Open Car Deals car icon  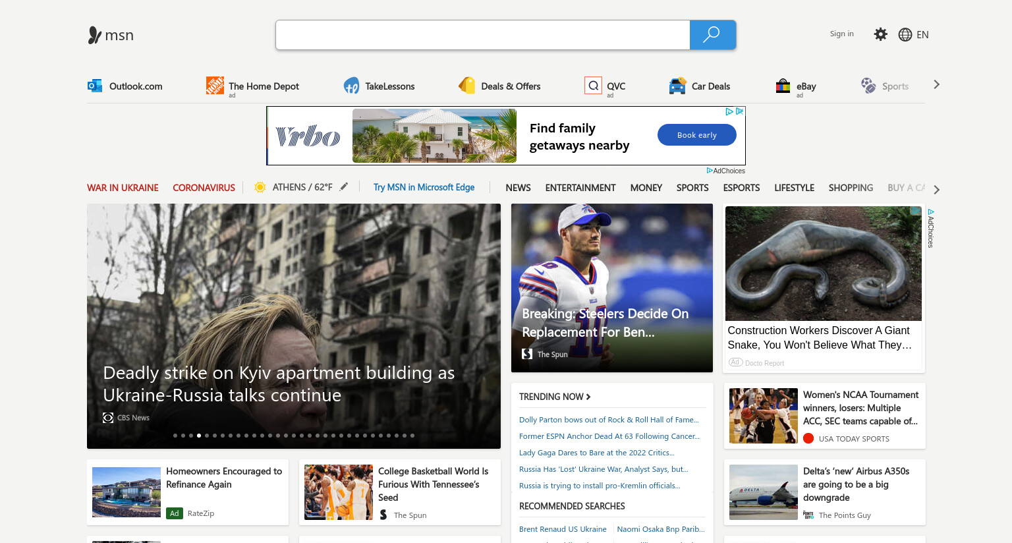click(677, 86)
